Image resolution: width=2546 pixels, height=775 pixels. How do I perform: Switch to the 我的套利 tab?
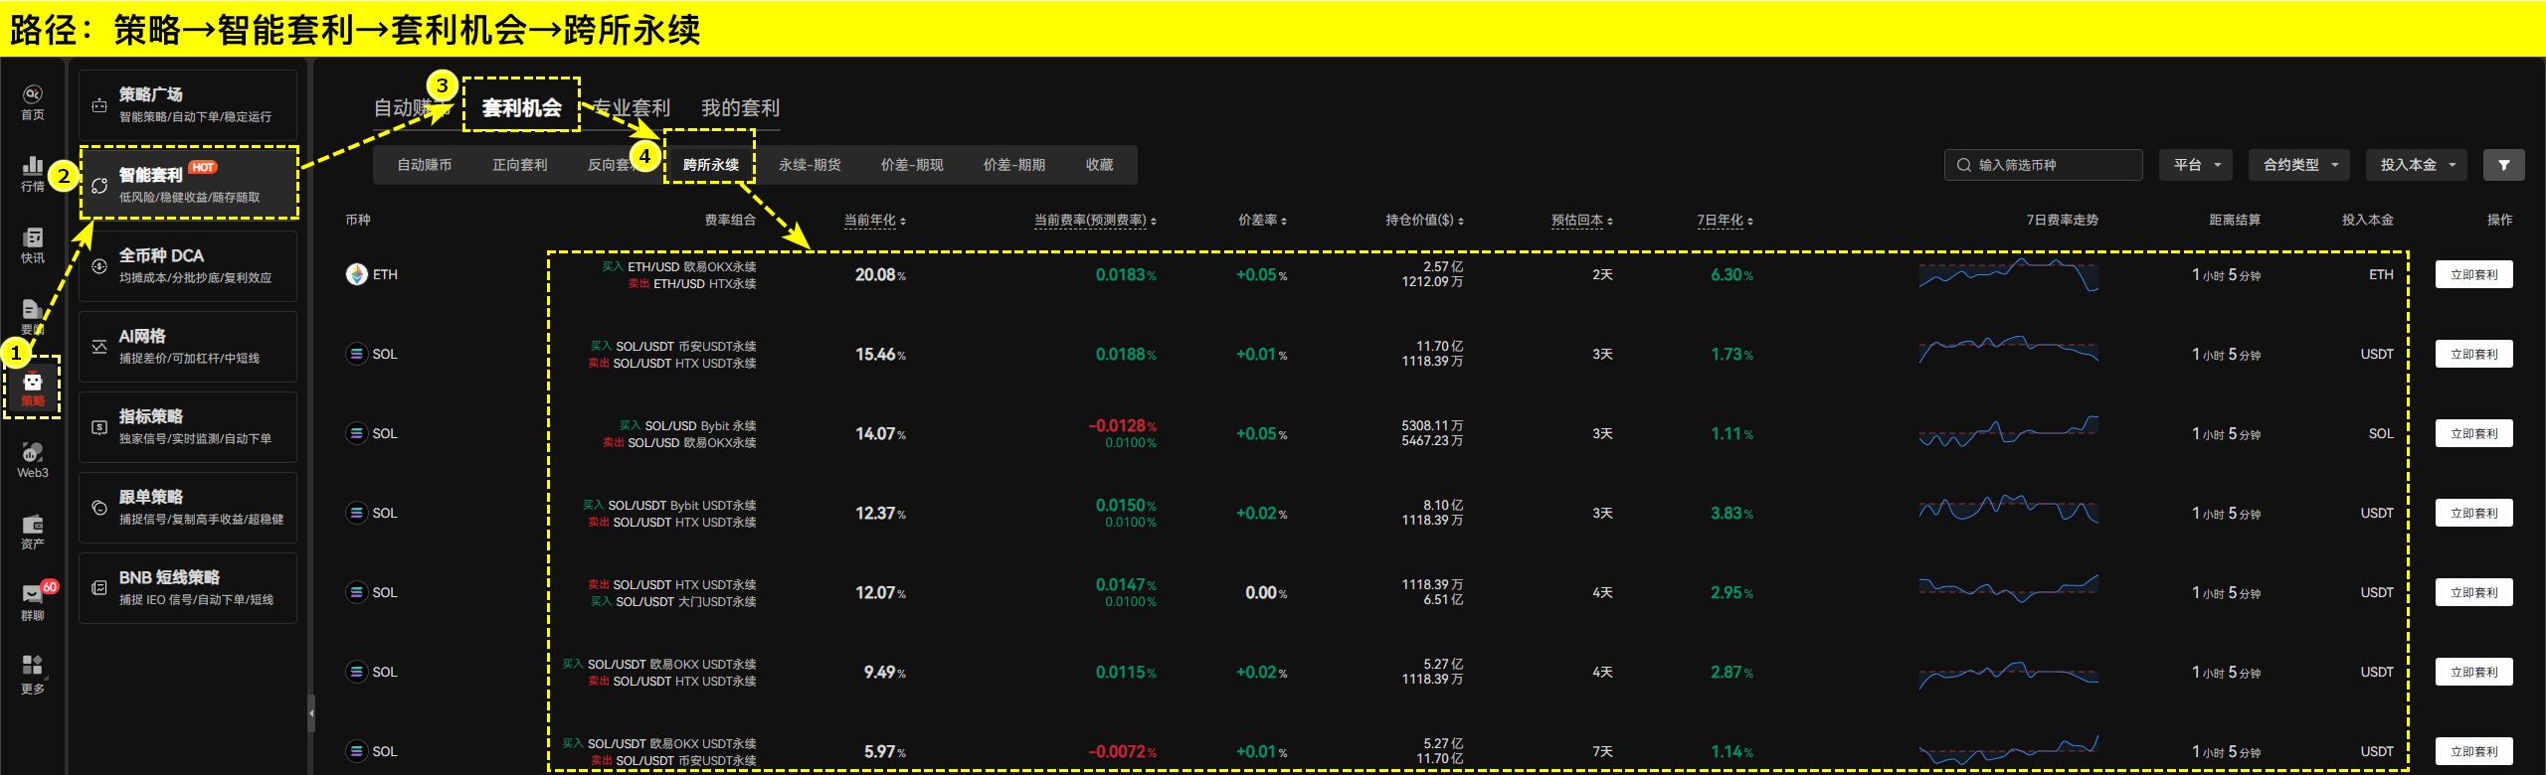(x=741, y=107)
